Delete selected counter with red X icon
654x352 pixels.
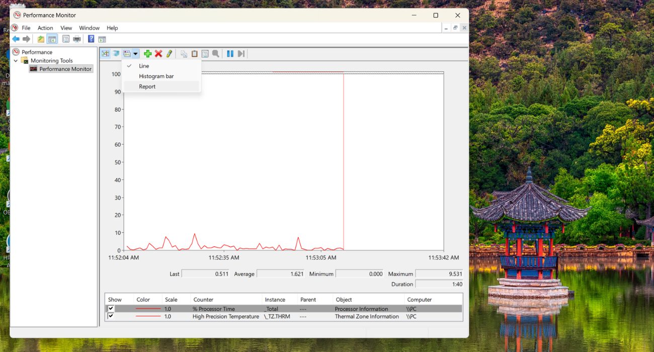coord(158,54)
